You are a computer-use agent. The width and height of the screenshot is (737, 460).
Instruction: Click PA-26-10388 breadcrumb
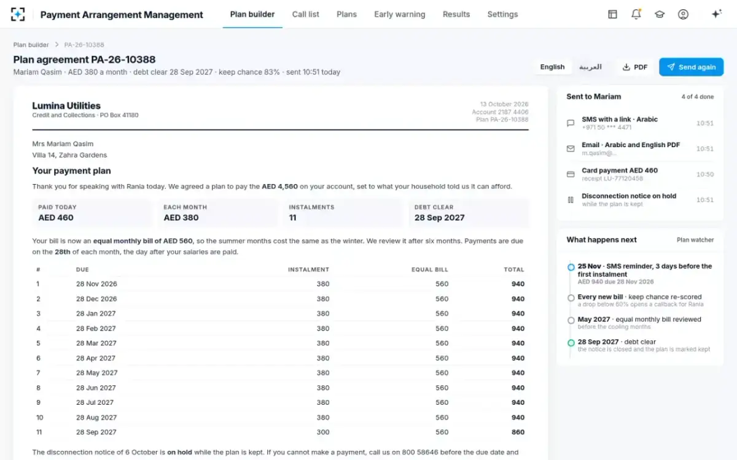coord(84,45)
